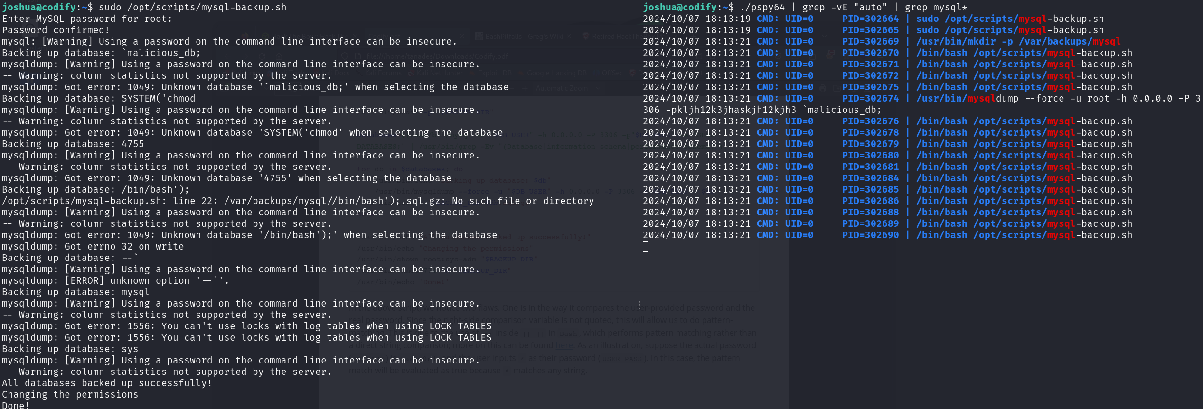
Task: Click 'Backing up database: /bin/bash');' line
Action: tap(96, 189)
